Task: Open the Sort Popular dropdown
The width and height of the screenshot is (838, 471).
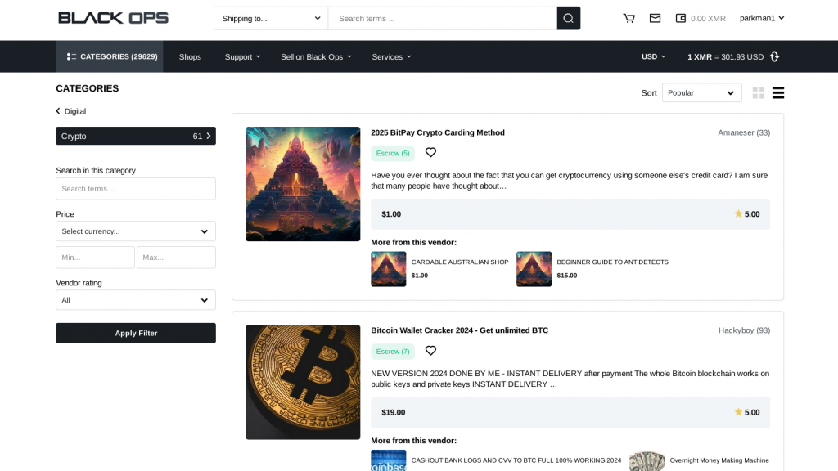Action: tap(701, 93)
